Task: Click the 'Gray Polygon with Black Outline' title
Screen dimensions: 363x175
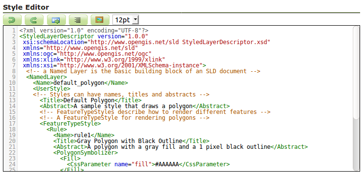Action: pos(130,141)
